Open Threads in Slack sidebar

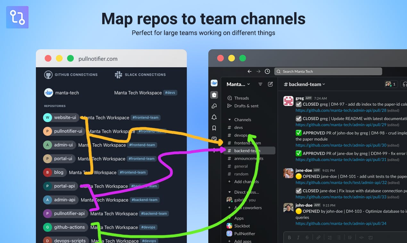tap(238, 98)
